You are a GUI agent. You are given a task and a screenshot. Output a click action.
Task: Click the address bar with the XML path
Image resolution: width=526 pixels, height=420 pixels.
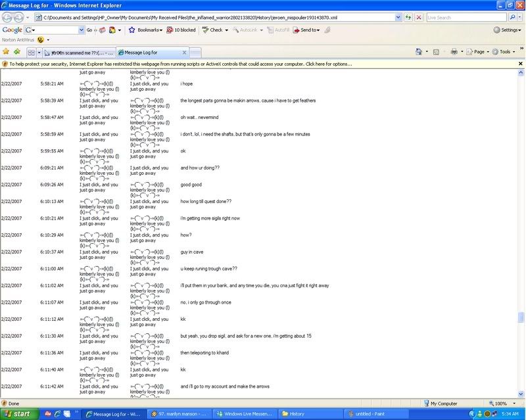click(215, 18)
